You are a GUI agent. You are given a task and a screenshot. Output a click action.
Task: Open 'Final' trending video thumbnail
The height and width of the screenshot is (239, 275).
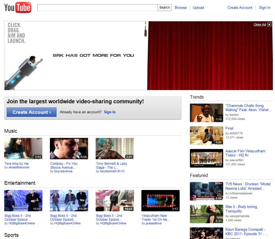(x=206, y=135)
